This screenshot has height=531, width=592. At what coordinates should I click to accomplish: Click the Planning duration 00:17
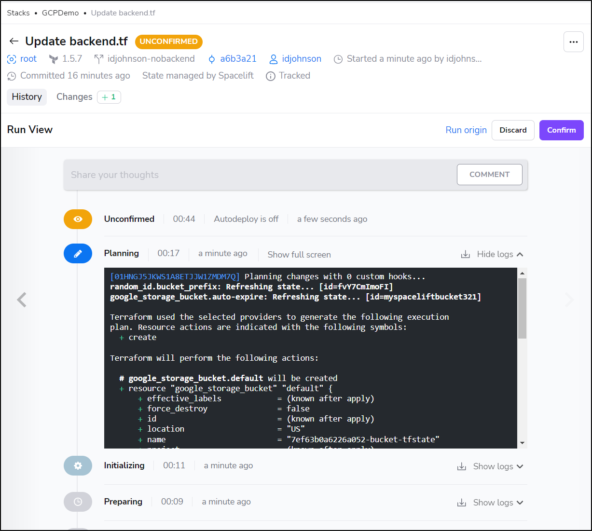point(168,253)
